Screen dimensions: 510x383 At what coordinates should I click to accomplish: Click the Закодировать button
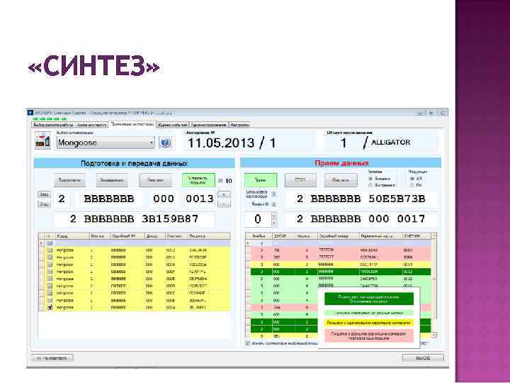pyautogui.click(x=112, y=180)
